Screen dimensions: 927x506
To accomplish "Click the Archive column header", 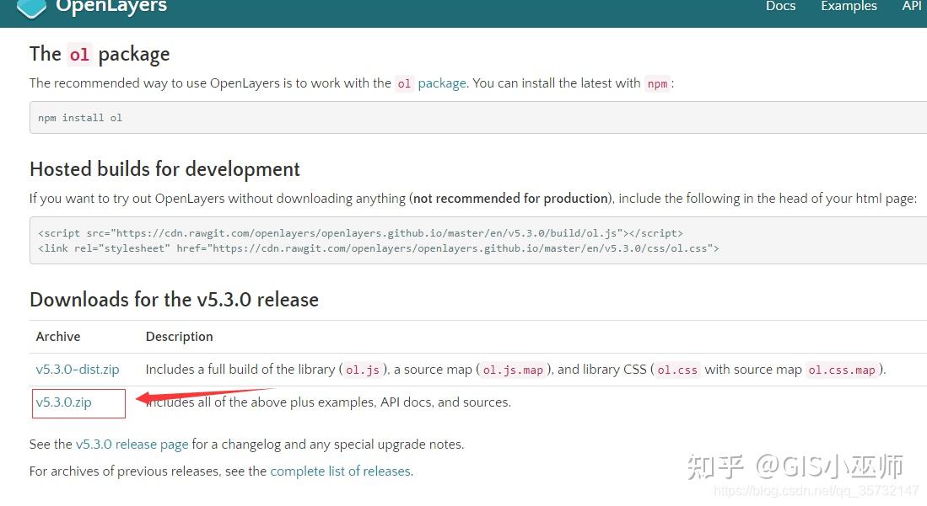I will (x=58, y=337).
